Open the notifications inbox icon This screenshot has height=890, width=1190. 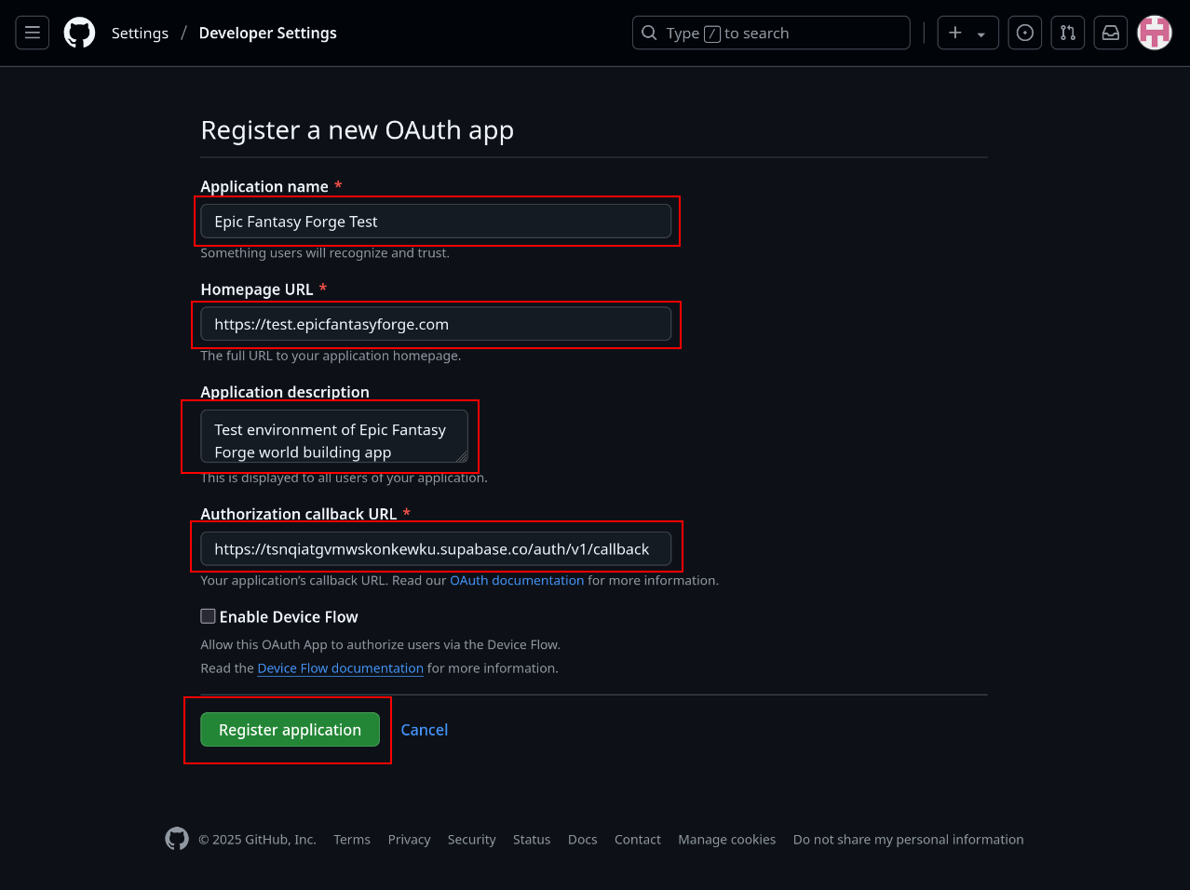pos(1110,32)
